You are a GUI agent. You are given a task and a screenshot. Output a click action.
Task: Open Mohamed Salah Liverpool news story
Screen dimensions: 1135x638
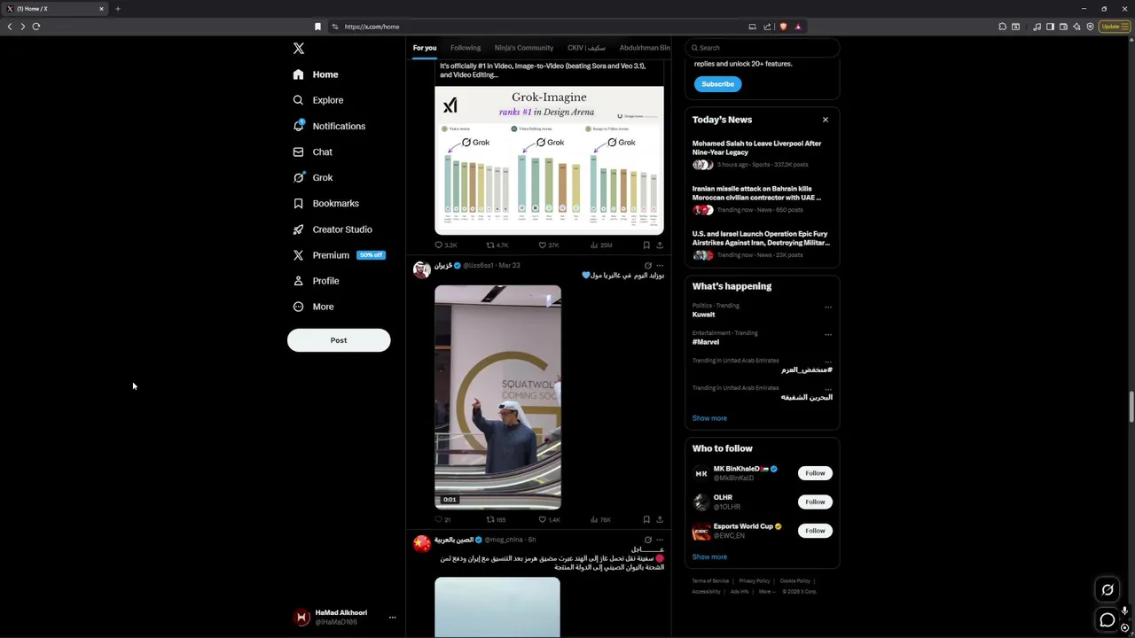(x=762, y=153)
